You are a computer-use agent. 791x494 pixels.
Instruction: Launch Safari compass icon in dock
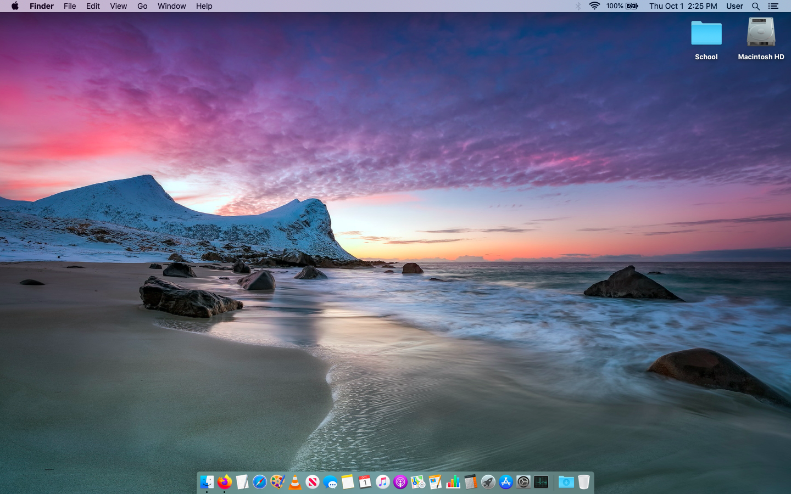[260, 482]
